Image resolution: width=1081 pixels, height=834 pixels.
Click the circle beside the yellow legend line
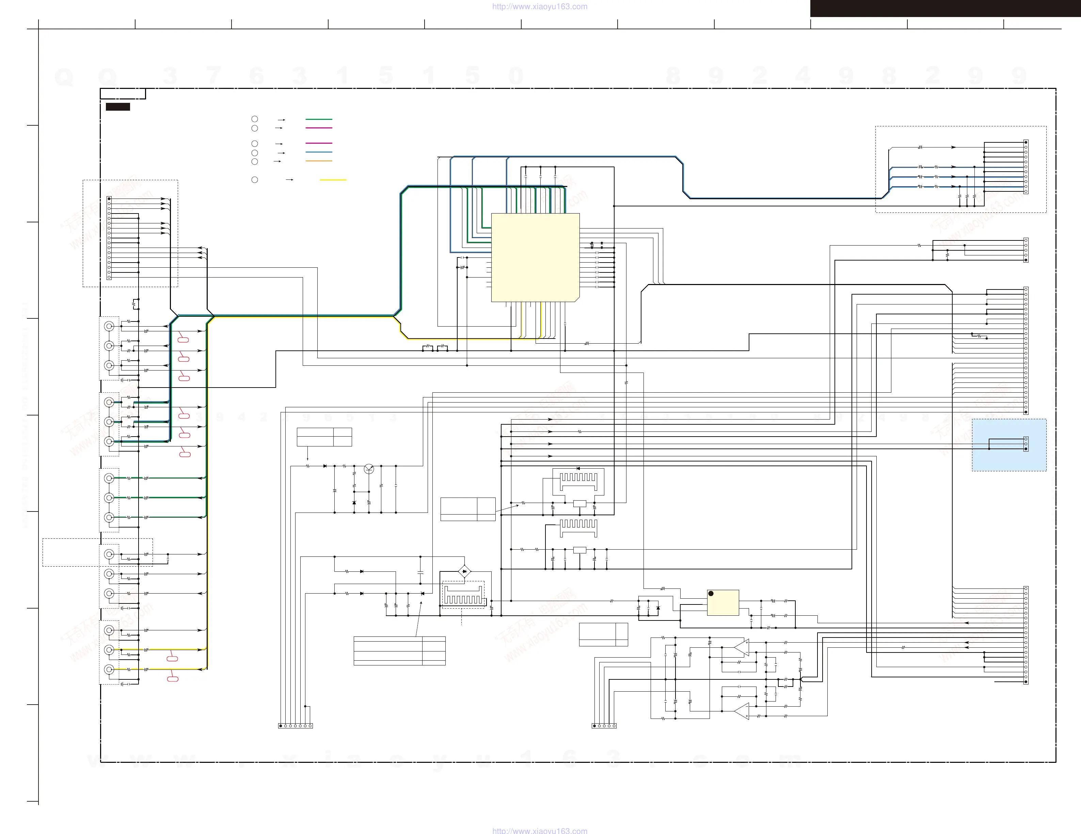254,180
